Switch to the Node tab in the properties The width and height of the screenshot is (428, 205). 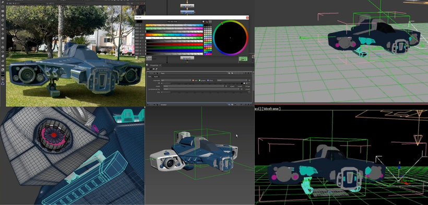coord(156,76)
